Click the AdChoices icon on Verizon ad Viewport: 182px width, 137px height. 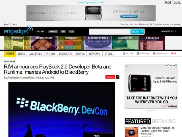click(176, 65)
